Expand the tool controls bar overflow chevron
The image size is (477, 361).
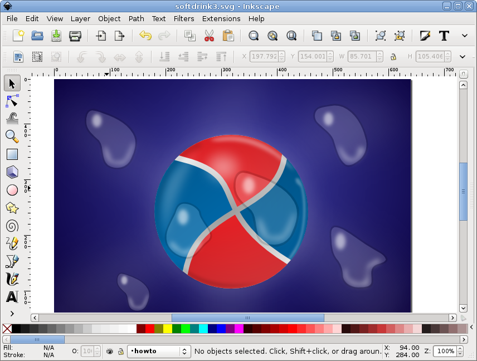coord(463,57)
